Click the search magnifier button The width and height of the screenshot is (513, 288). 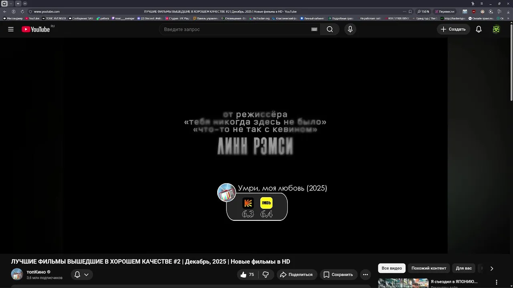pyautogui.click(x=330, y=29)
